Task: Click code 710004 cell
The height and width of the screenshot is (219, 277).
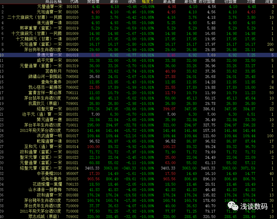Action: (x=72, y=50)
